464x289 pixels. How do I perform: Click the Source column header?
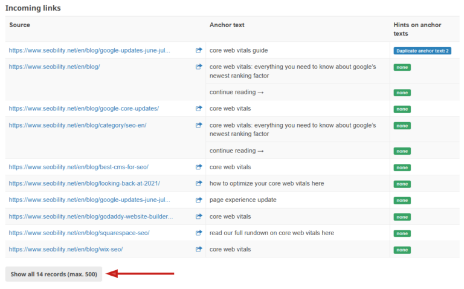pyautogui.click(x=20, y=25)
